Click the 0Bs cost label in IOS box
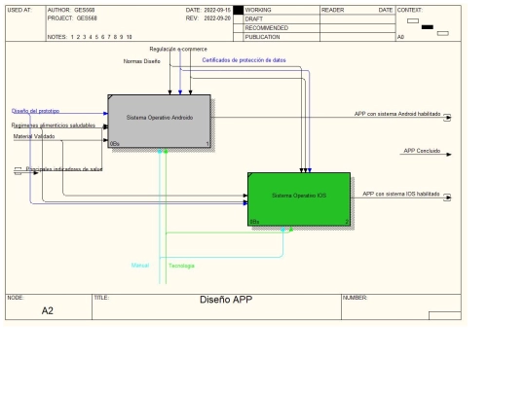The height and width of the screenshot is (394, 526). (x=254, y=222)
